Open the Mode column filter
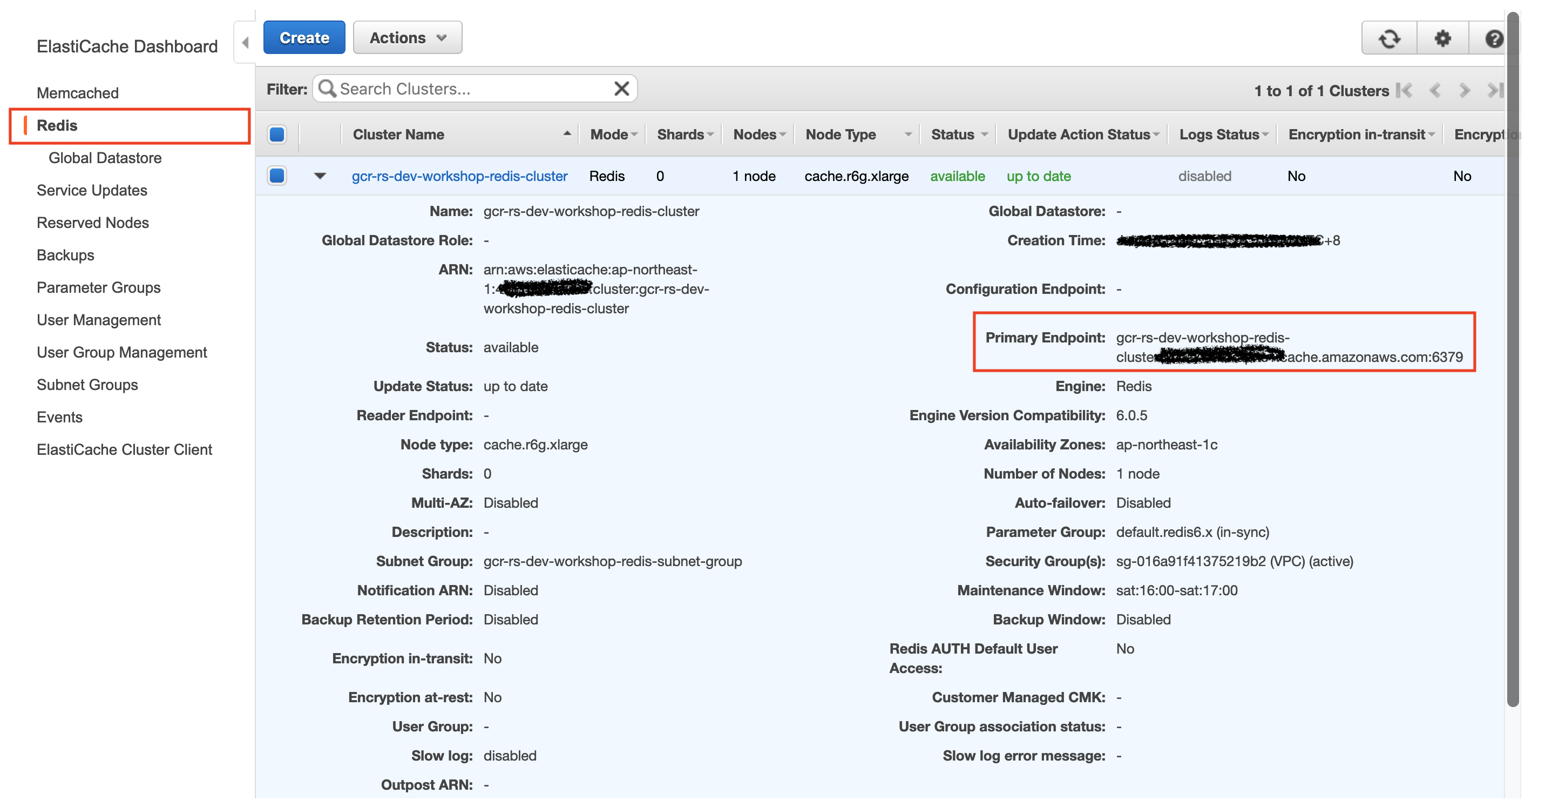 [x=634, y=134]
